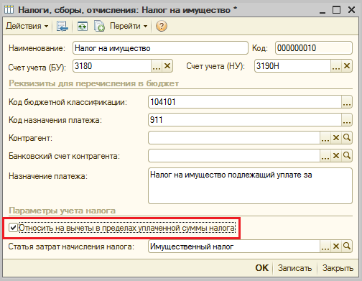The image size is (362, 281).
Task: Click into the Назначение платежа text area
Action: pos(250,186)
